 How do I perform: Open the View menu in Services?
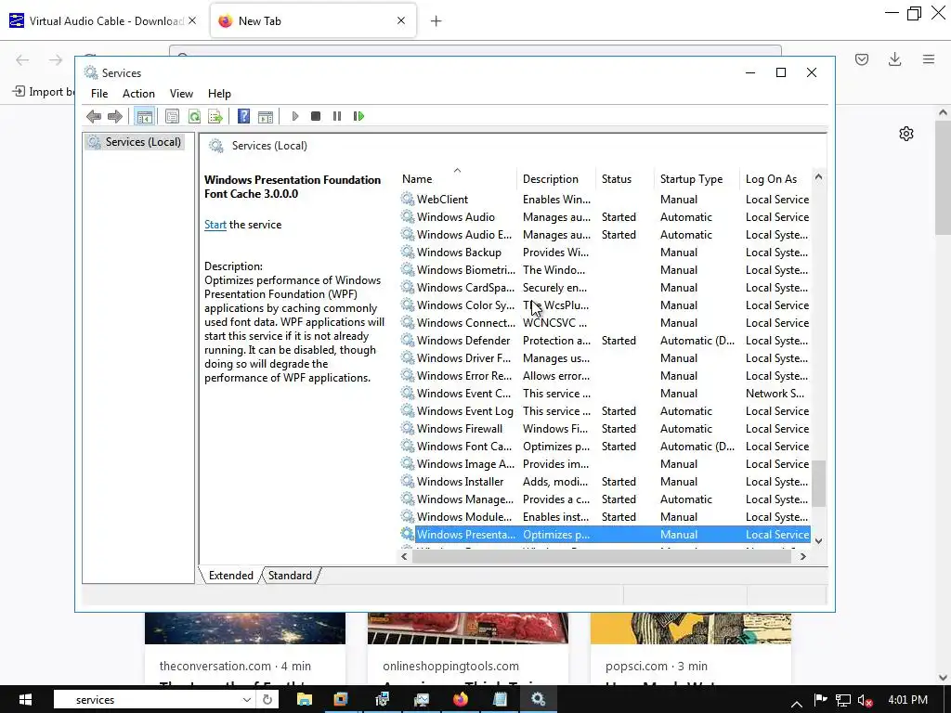point(181,94)
